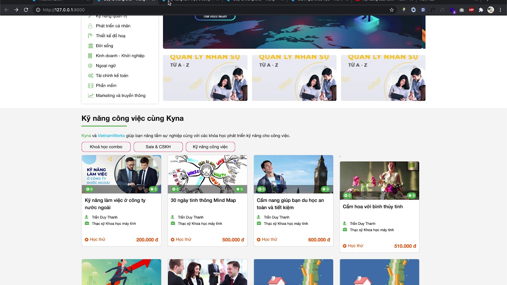Image resolution: width=507 pixels, height=285 pixels.
Task: Click the browser forward arrow
Action: click(x=16, y=10)
